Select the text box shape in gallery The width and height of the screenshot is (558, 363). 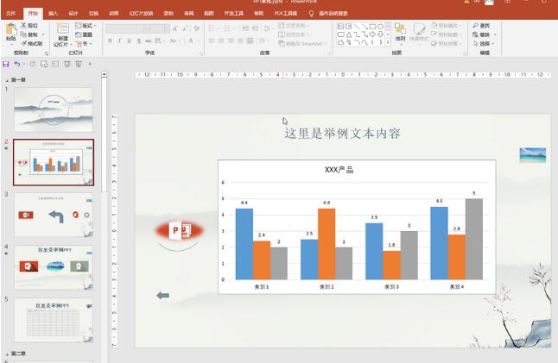[x=340, y=26]
